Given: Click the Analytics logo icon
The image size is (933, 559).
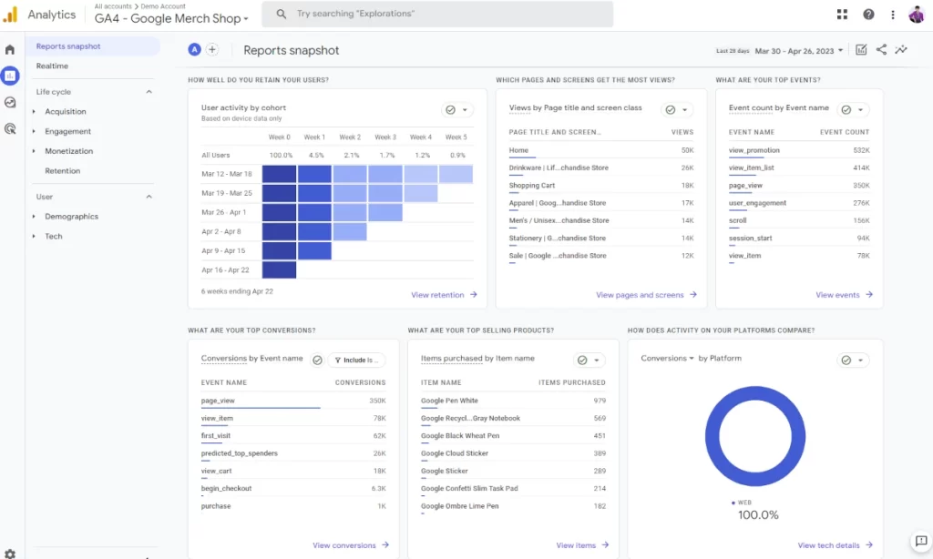Looking at the screenshot, I should click(x=11, y=15).
